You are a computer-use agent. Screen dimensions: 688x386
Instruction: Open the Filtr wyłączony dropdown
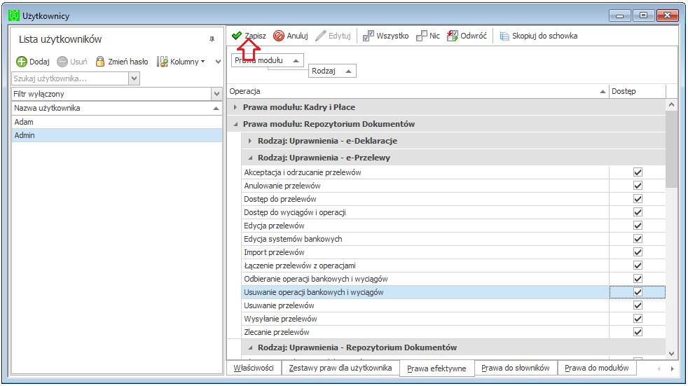(x=216, y=94)
